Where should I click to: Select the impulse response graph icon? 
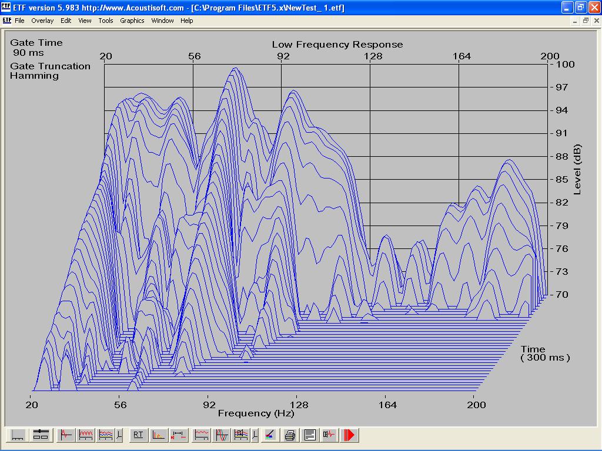pos(66,435)
